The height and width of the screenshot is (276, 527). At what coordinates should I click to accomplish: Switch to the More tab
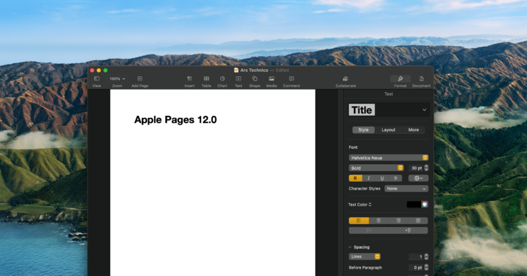(413, 130)
